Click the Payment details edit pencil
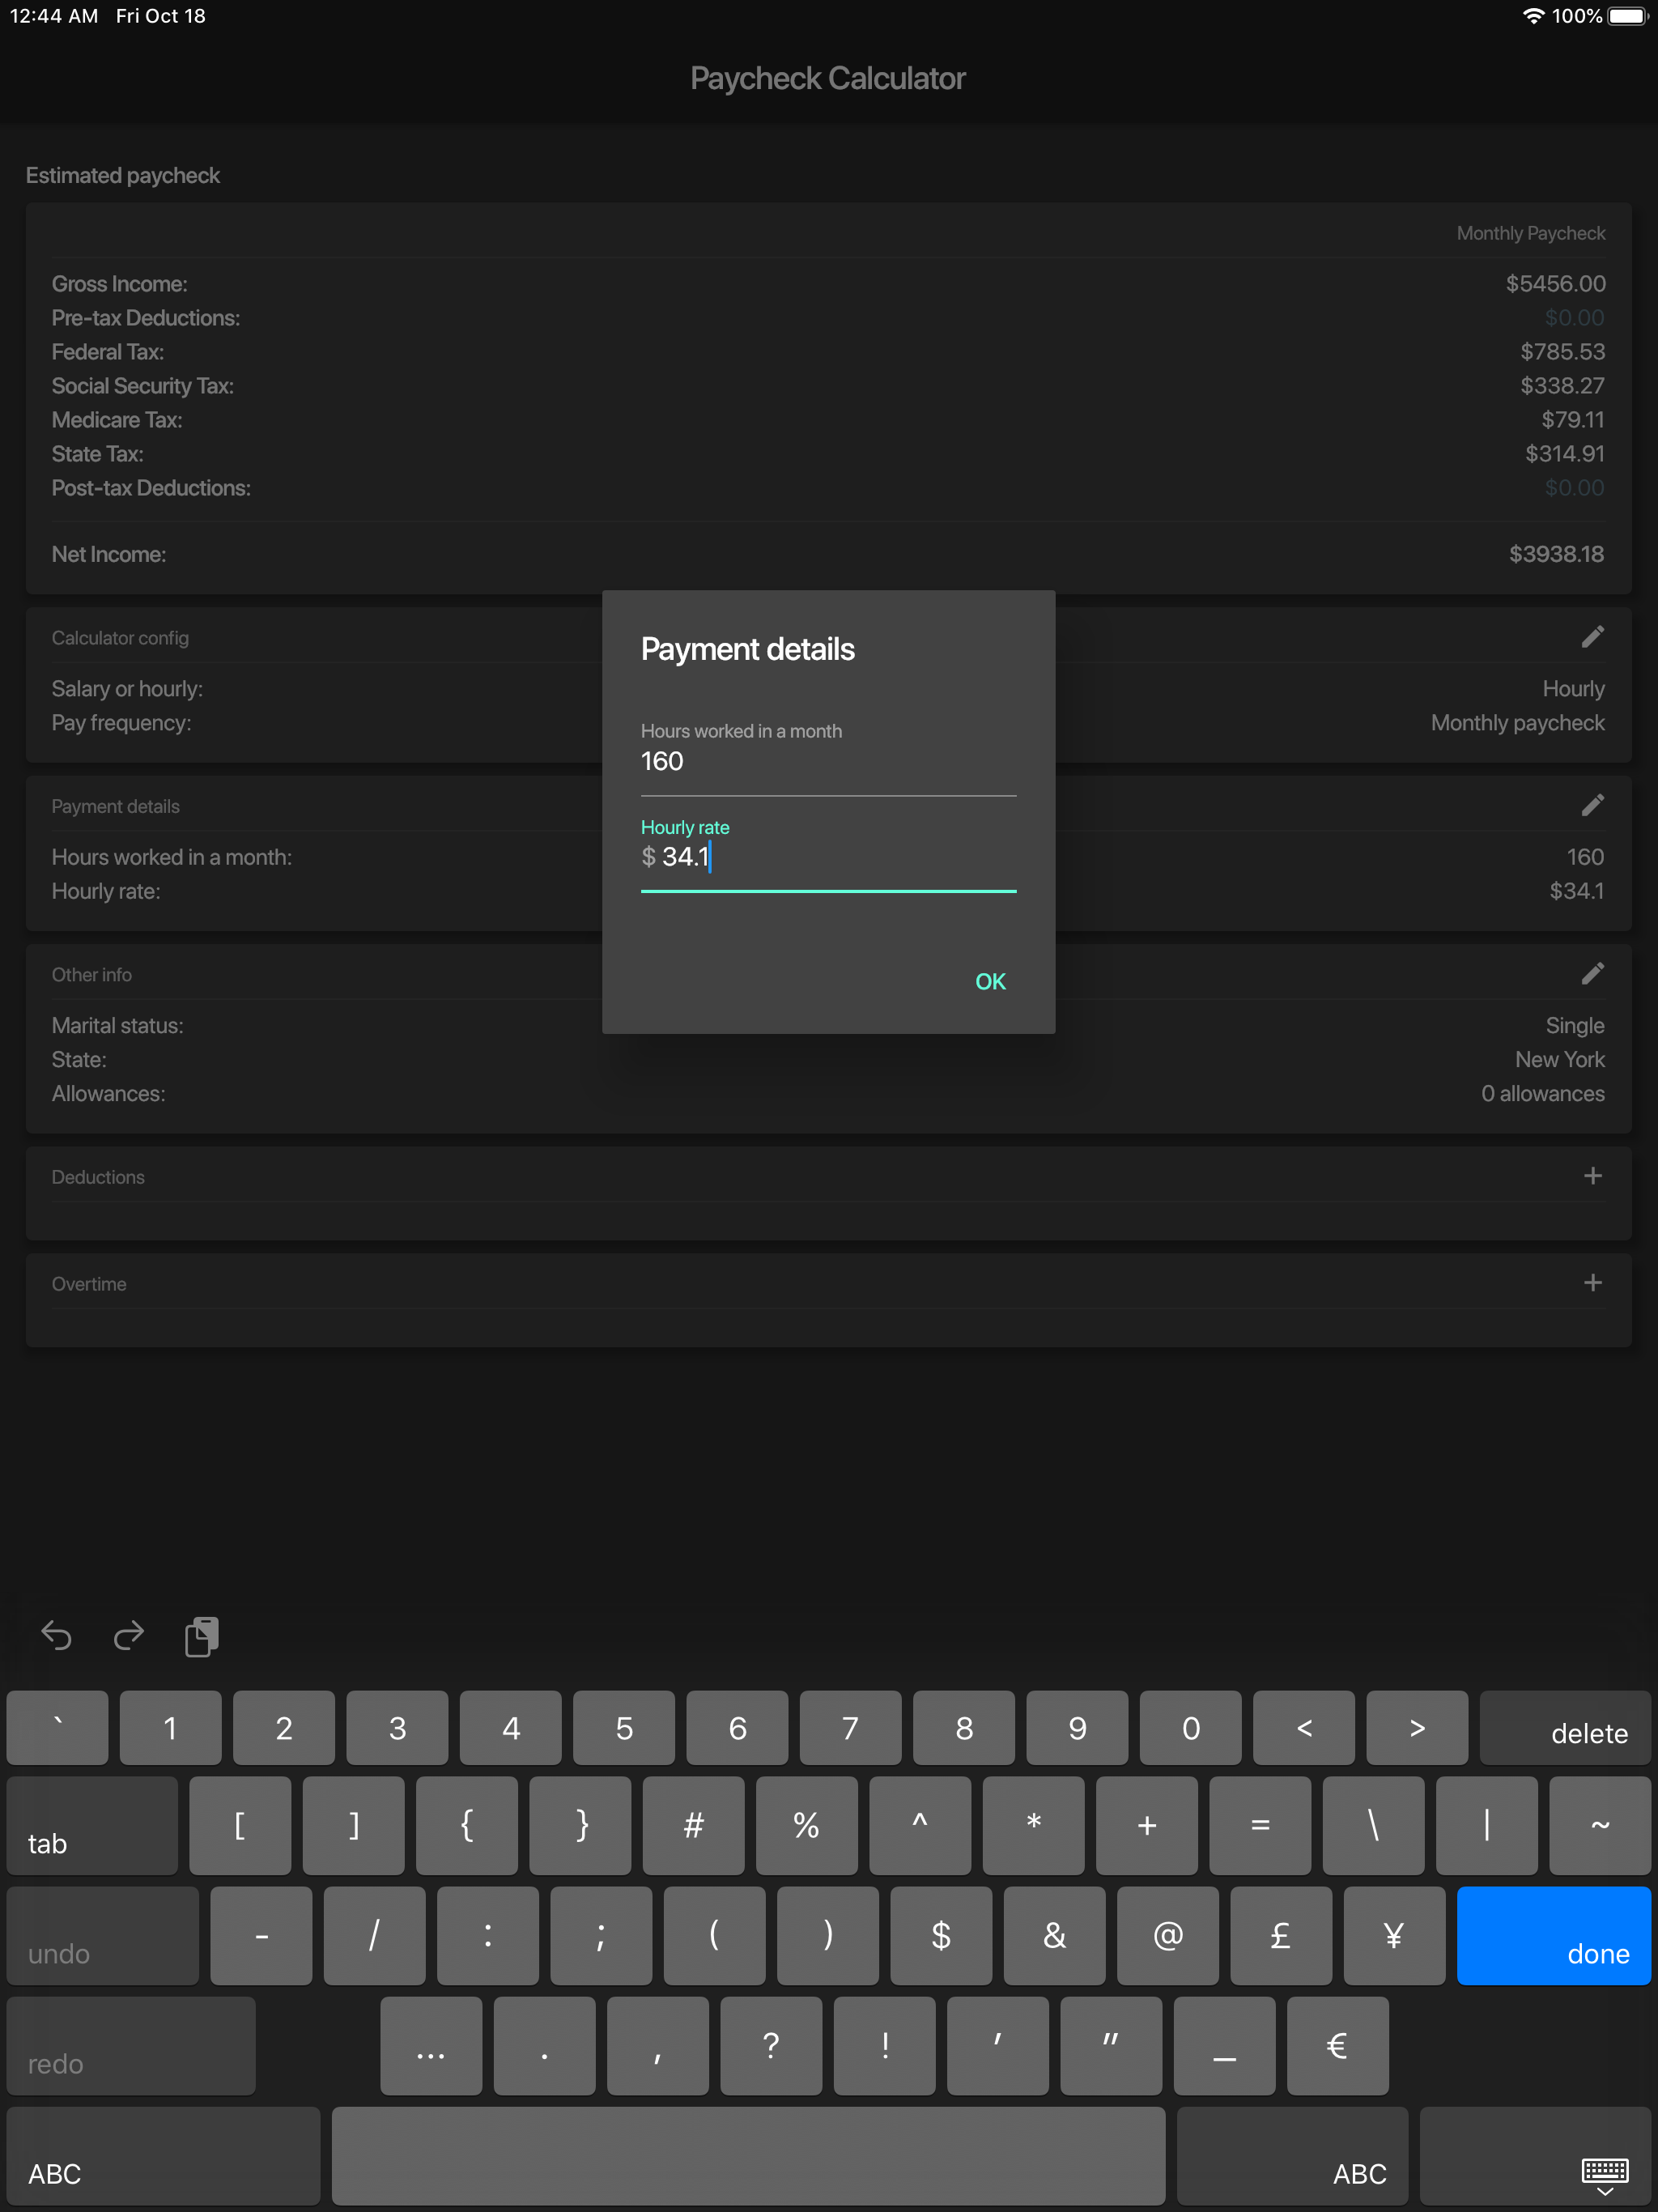1658x2212 pixels. tap(1592, 805)
